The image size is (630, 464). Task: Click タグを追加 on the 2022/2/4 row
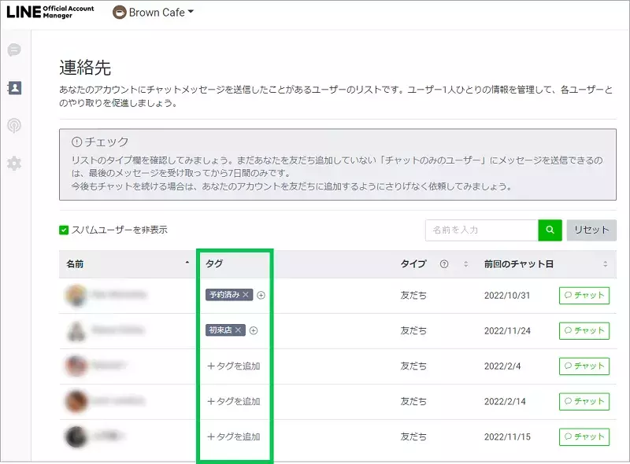tap(233, 366)
